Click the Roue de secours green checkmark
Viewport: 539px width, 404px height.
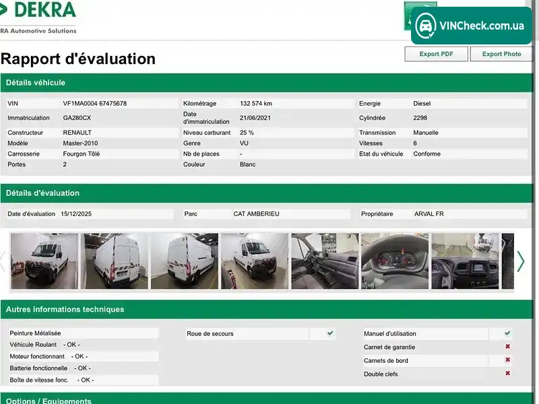point(330,333)
